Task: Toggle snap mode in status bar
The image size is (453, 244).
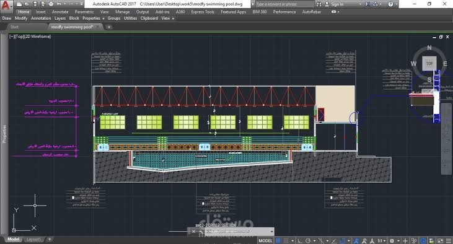Action: click(286, 240)
